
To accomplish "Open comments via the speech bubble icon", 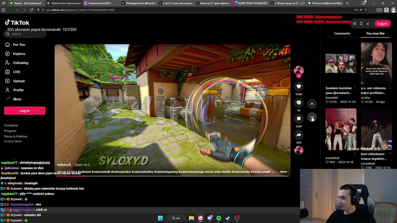I will 299,103.
